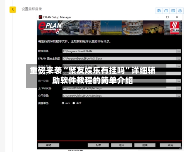Cancel setup with the 取消 button
The image size is (193, 152).
tap(170, 145)
